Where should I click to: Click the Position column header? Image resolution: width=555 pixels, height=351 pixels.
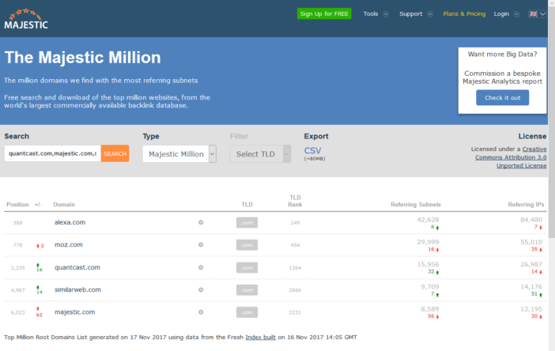(x=17, y=205)
